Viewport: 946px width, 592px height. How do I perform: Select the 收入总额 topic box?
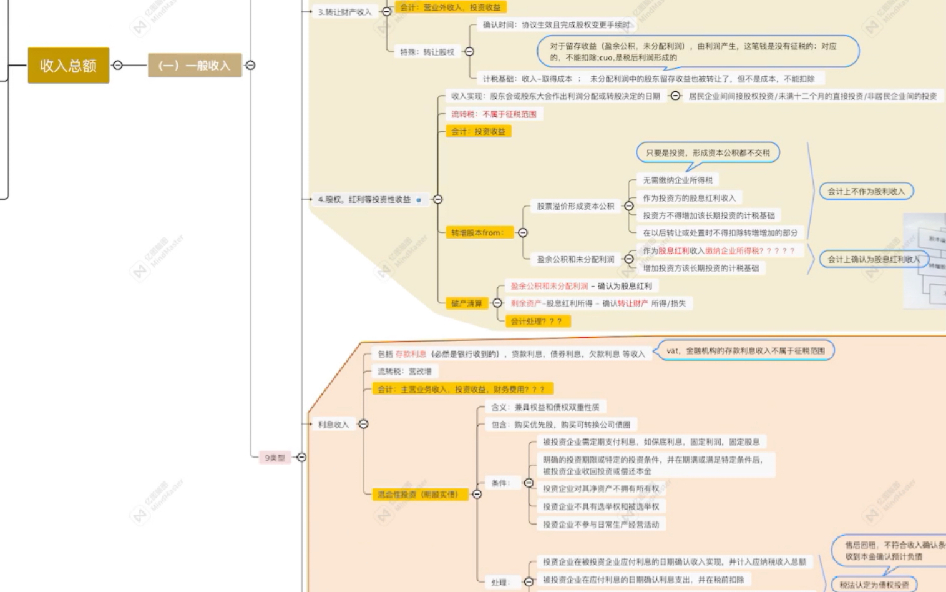[69, 65]
